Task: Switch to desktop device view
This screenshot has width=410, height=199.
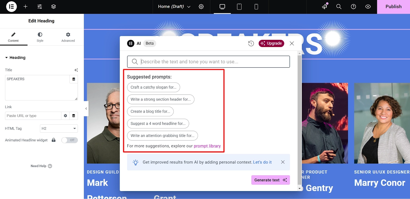Action: pos(222,7)
